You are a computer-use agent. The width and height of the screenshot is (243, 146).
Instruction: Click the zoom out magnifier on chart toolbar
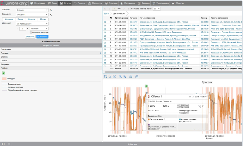[125, 76]
